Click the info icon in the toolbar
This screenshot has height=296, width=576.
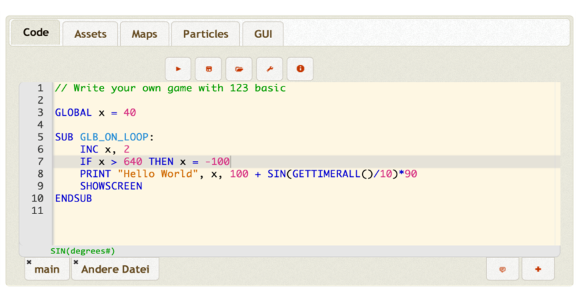(301, 69)
